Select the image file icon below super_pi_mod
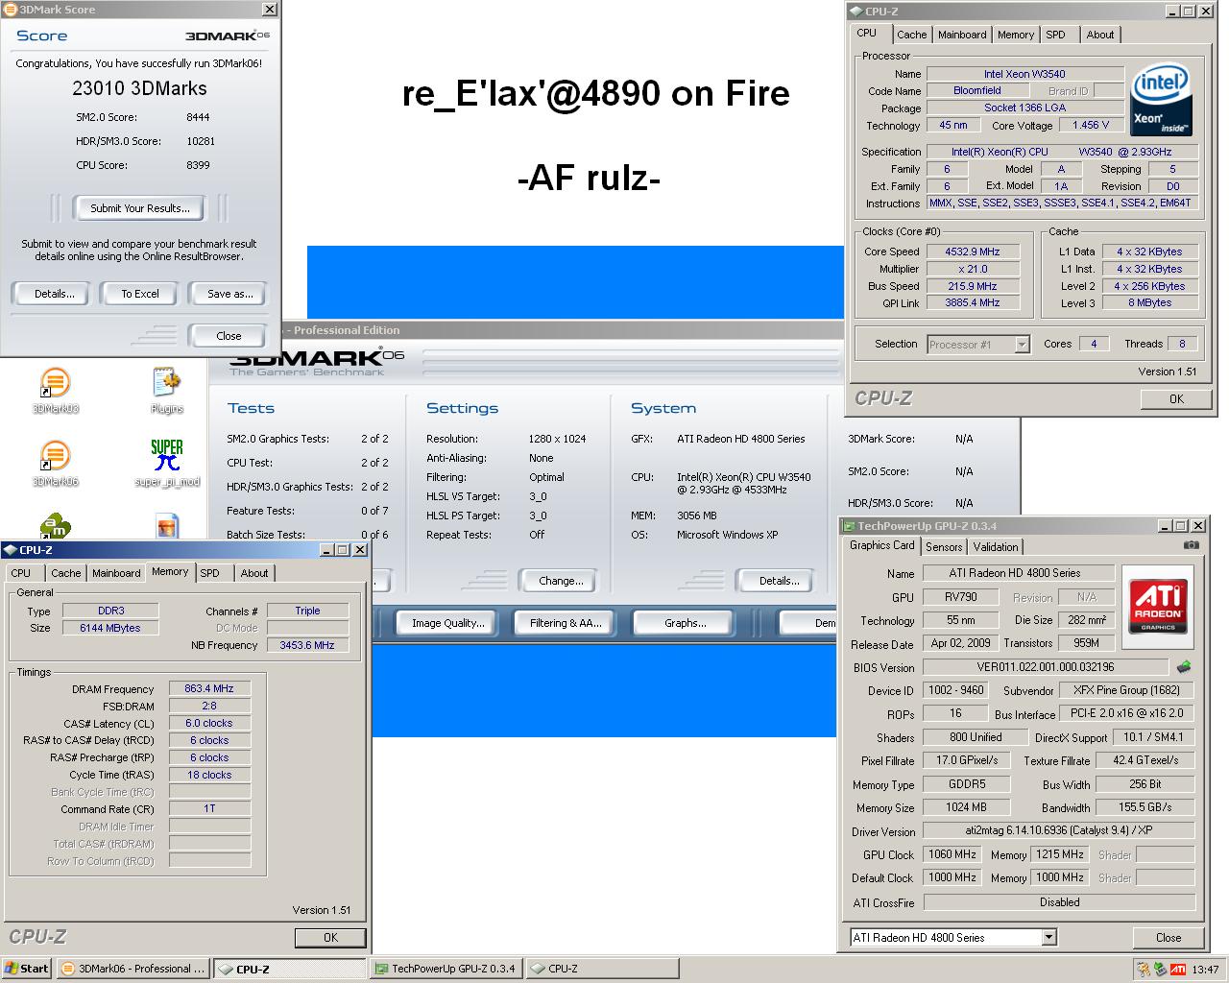 click(x=166, y=526)
